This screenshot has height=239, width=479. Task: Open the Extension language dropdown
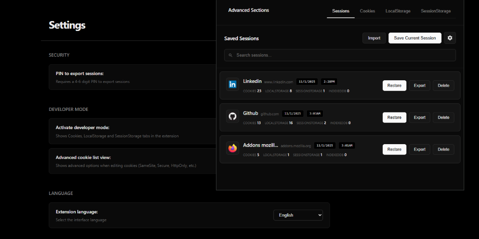pos(298,215)
